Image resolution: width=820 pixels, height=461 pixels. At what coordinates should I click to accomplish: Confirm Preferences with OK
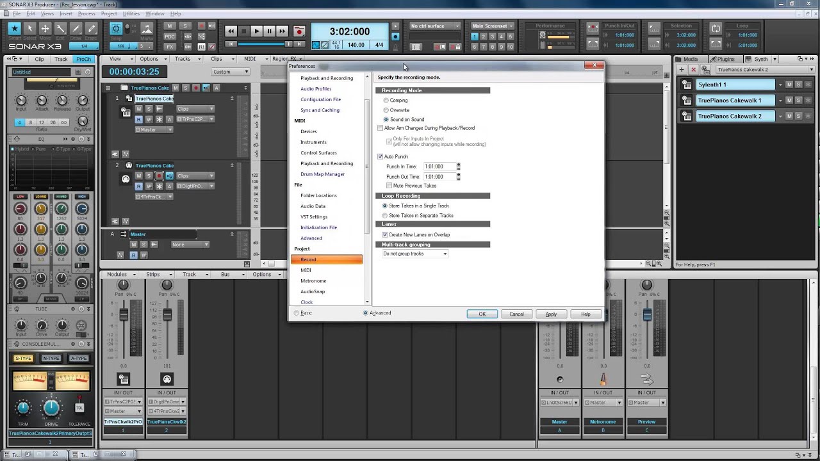click(482, 314)
